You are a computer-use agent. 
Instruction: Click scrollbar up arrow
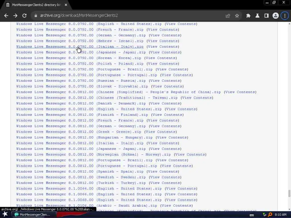(x=289, y=24)
